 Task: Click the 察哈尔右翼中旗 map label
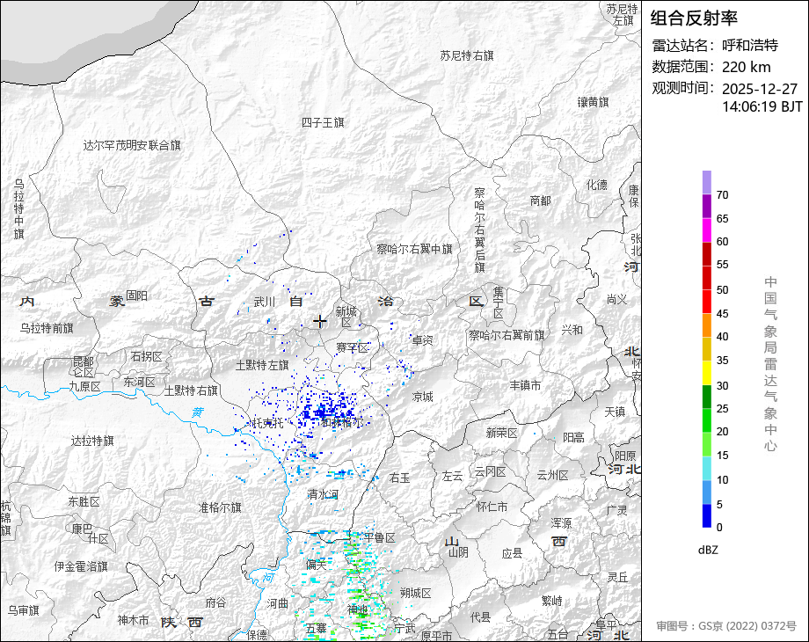[414, 249]
